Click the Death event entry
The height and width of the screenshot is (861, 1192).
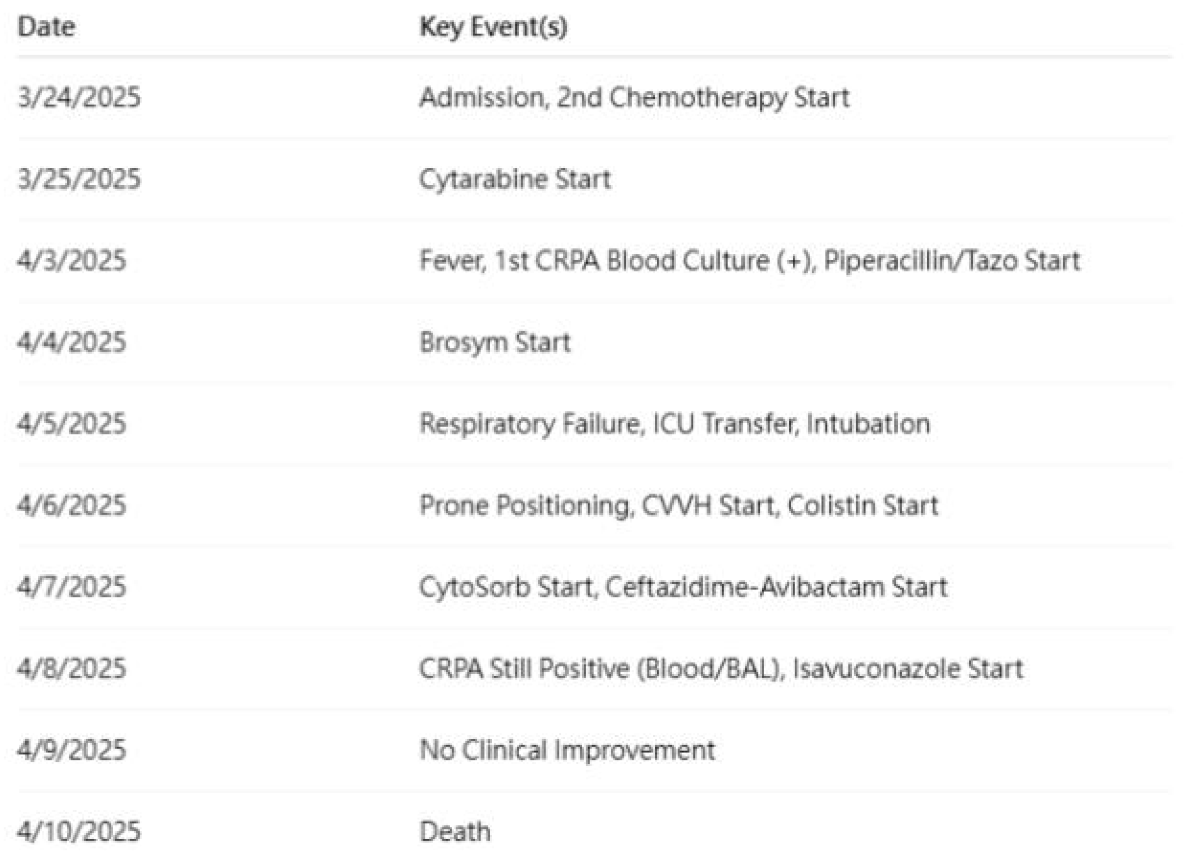(x=455, y=831)
